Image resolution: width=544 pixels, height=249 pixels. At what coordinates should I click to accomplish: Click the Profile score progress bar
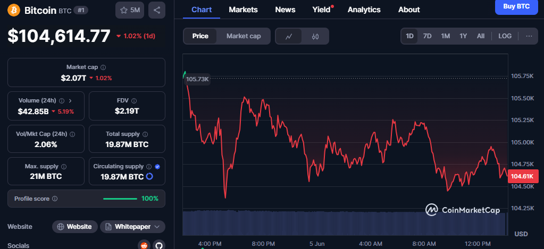tap(120, 199)
